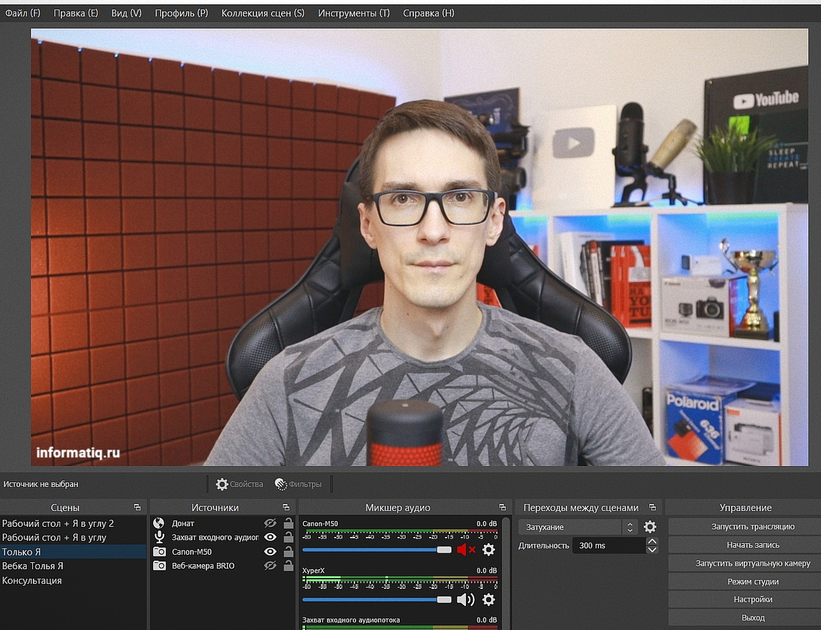Viewport: 821px width, 630px height.
Task: Open the Справка (H) menu
Action: (428, 13)
